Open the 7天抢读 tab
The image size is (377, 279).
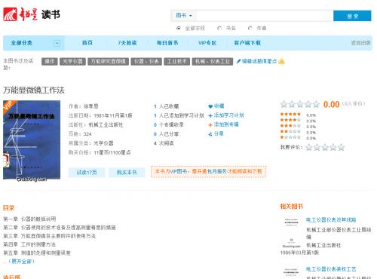pyautogui.click(x=127, y=43)
